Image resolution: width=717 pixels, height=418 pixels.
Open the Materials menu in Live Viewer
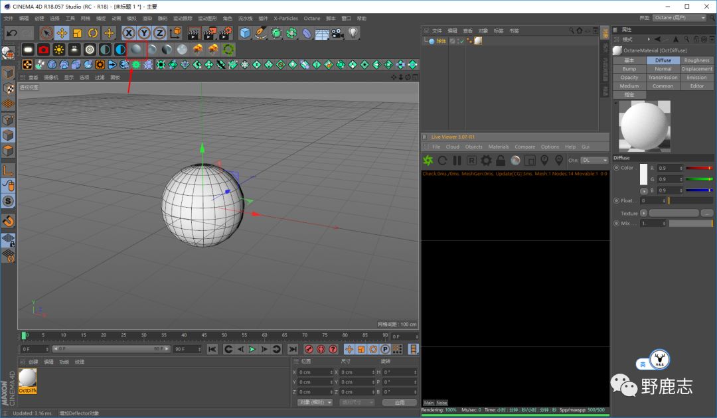click(498, 147)
